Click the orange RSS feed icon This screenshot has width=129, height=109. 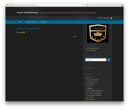(x=111, y=18)
